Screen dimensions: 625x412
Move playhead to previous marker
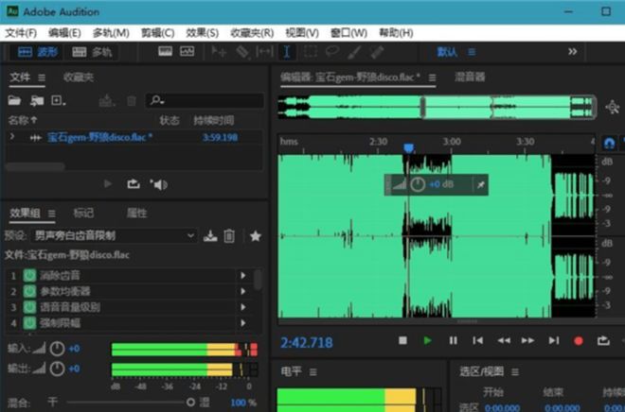(x=477, y=340)
